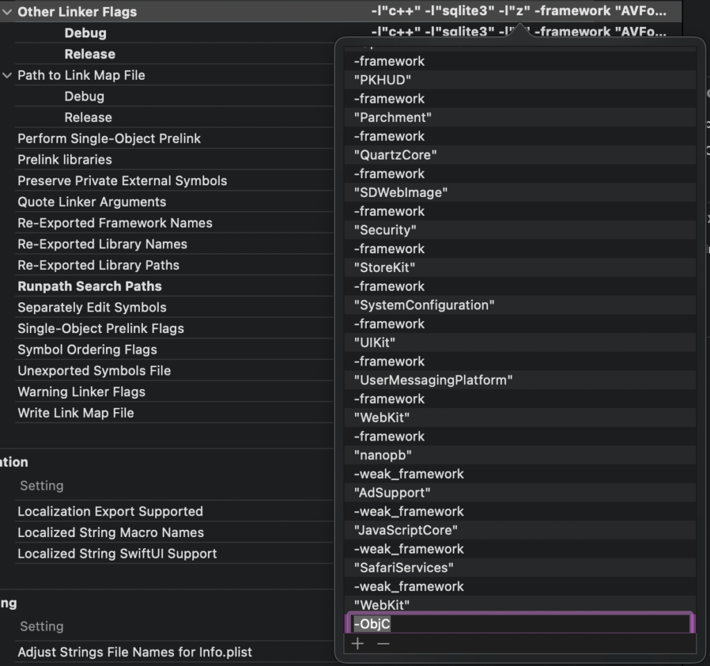The image size is (710, 666).
Task: Select the "JavaScriptCore" flag row
Action: click(520, 531)
